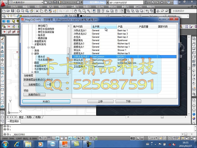Switch to the 模型 model tab

coord(21,117)
